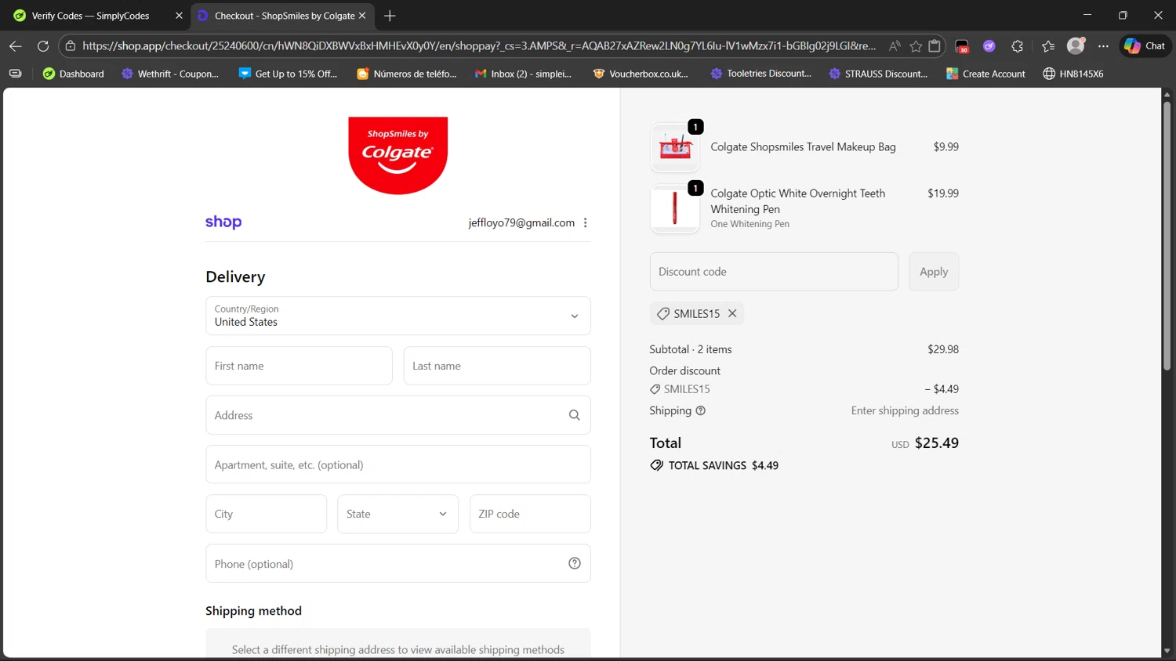Click the ShopSmiles by Colgate logo
Image resolution: width=1176 pixels, height=661 pixels.
pos(397,155)
